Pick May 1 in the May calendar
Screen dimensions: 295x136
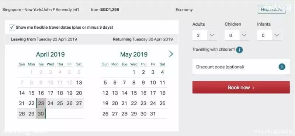(134, 72)
